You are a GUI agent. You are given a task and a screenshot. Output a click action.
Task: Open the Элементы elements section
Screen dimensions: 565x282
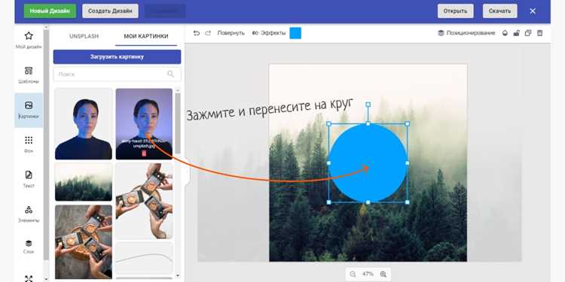coord(29,214)
